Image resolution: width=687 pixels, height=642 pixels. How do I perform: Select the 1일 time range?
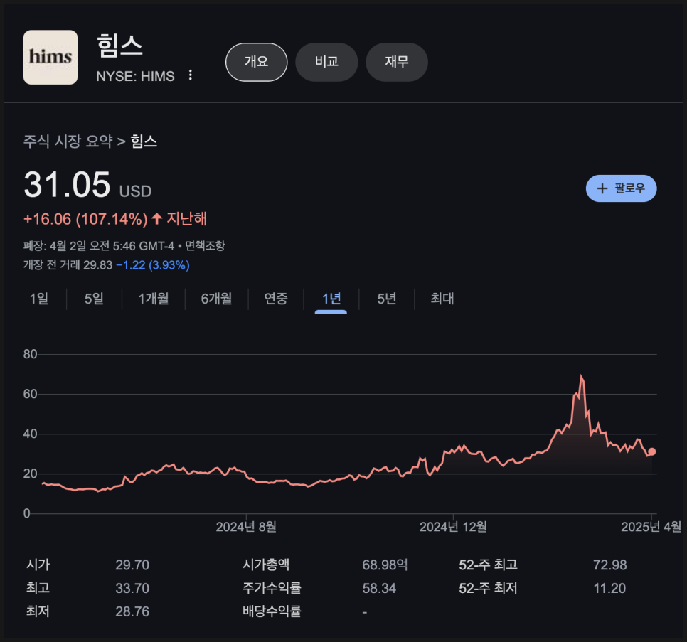point(38,299)
